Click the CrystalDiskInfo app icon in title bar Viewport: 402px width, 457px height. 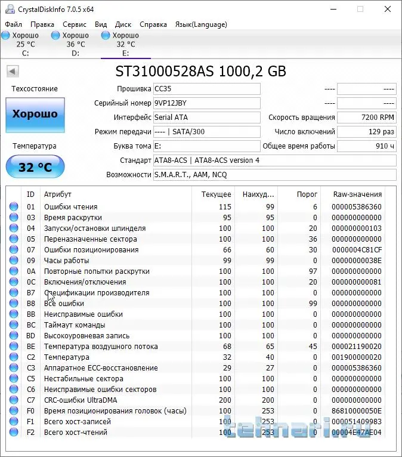10,9
